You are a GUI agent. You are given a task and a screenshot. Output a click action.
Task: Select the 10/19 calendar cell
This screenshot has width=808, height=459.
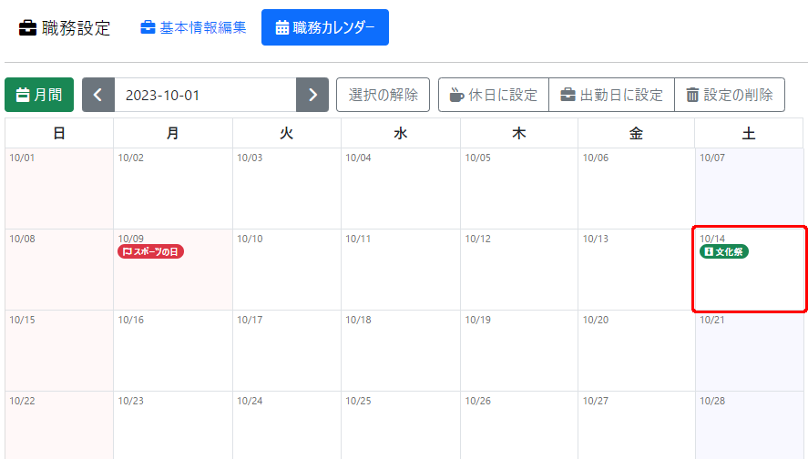click(x=519, y=351)
